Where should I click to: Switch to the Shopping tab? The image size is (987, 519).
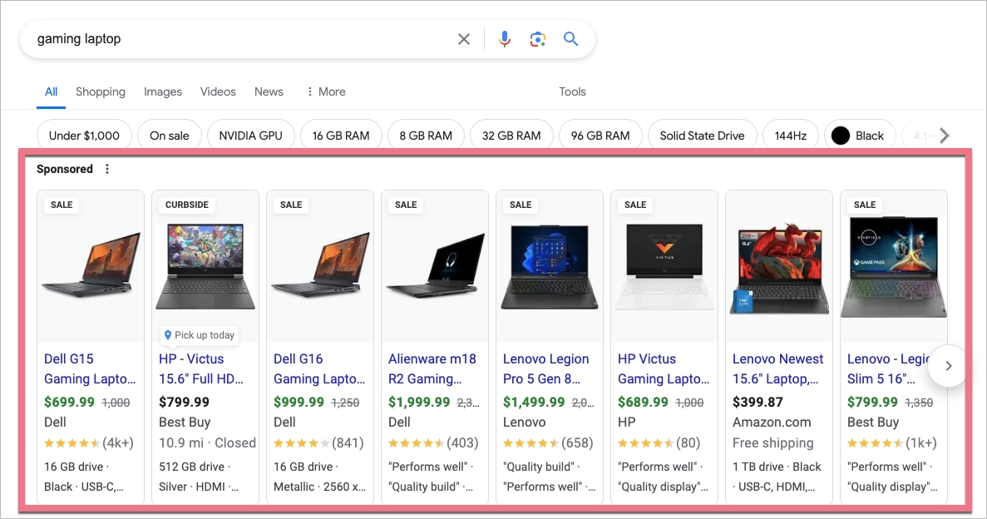[101, 91]
